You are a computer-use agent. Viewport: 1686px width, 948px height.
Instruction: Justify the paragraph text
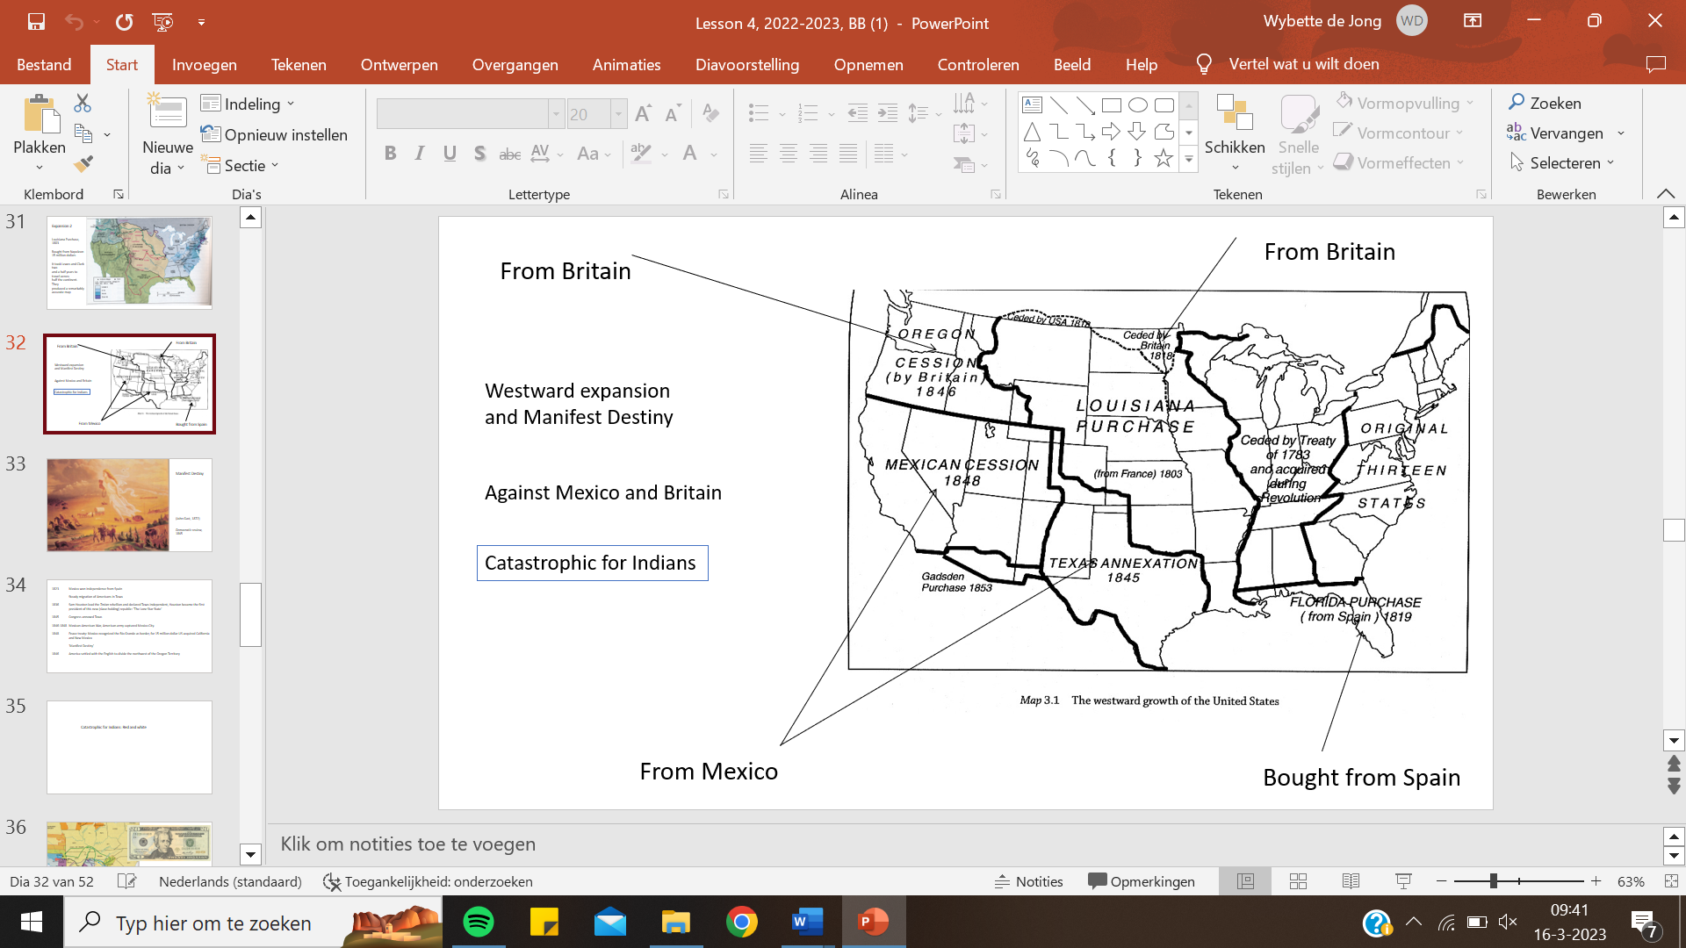tap(848, 154)
